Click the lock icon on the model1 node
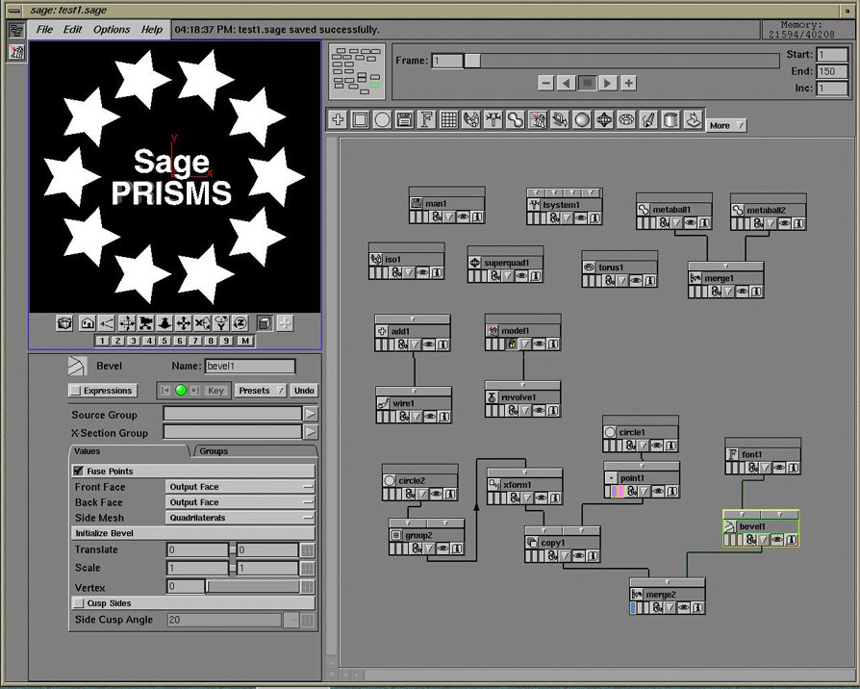The image size is (860, 689). [512, 344]
